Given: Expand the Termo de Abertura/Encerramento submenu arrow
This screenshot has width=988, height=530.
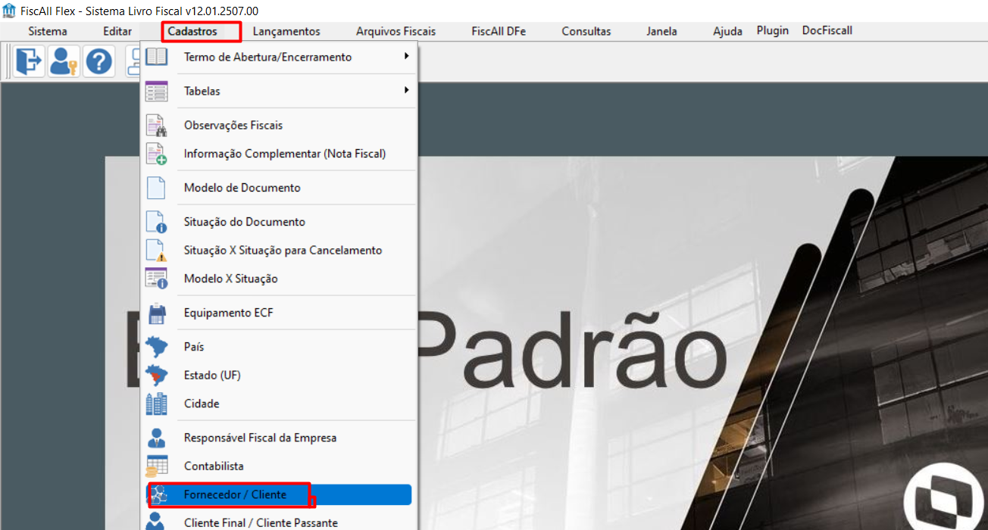Looking at the screenshot, I should (407, 56).
